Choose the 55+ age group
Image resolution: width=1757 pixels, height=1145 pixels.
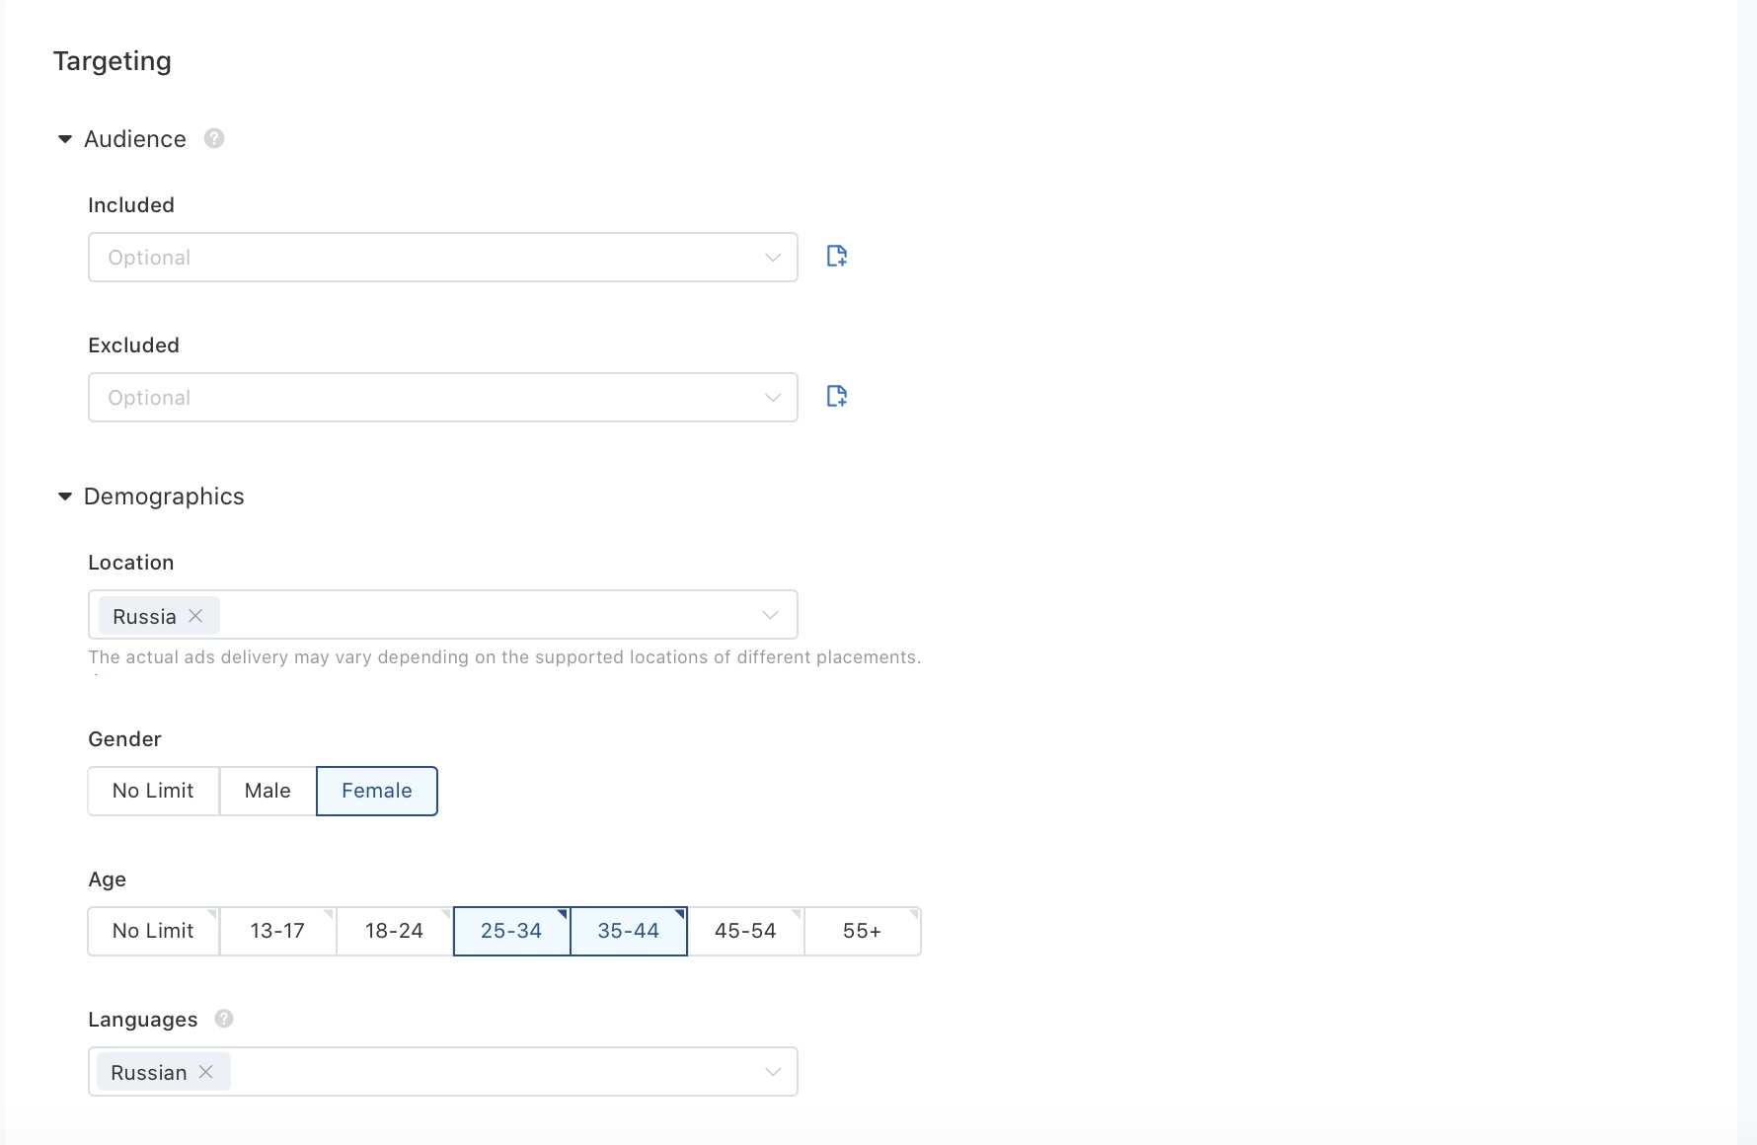pos(862,931)
